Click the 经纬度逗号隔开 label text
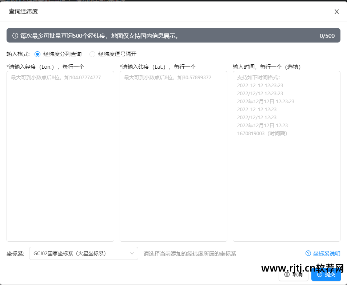The height and width of the screenshot is (285, 347). coord(117,54)
